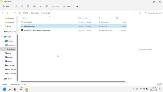Open the Sort dropdown

[x=56, y=6]
